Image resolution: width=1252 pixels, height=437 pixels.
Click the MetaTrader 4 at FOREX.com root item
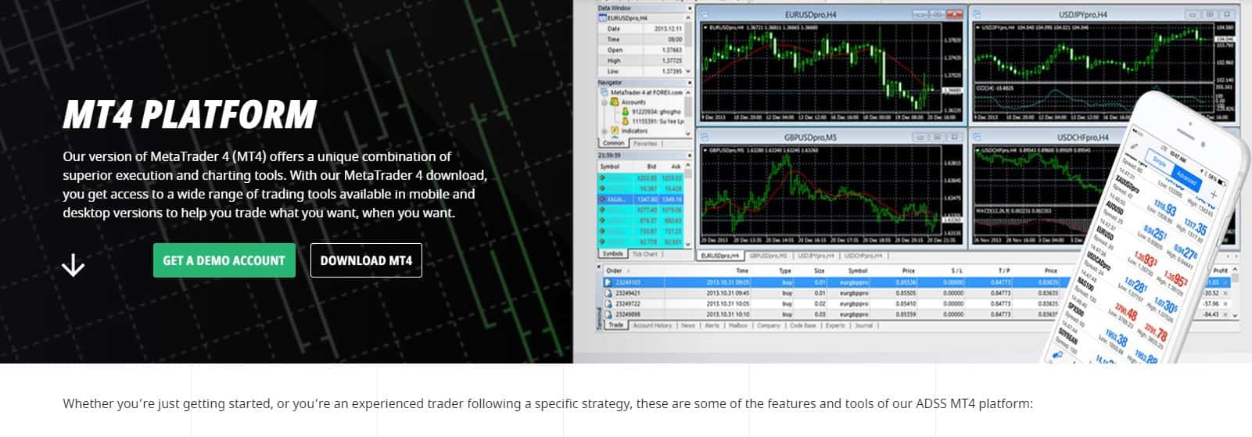tap(647, 92)
